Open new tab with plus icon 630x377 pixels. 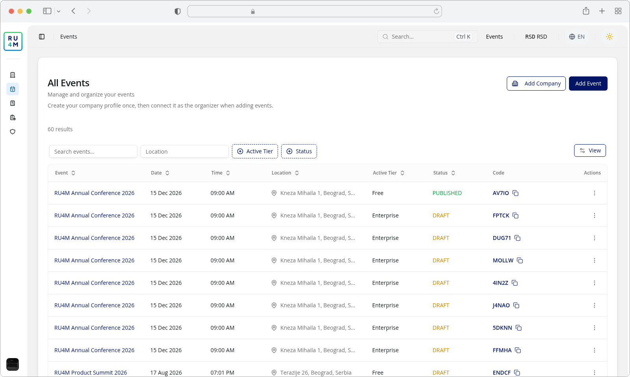[602, 11]
